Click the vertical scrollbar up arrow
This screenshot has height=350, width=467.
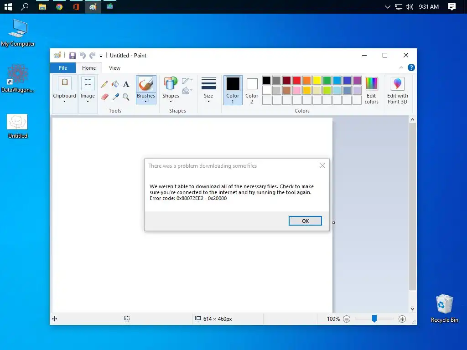(412, 120)
